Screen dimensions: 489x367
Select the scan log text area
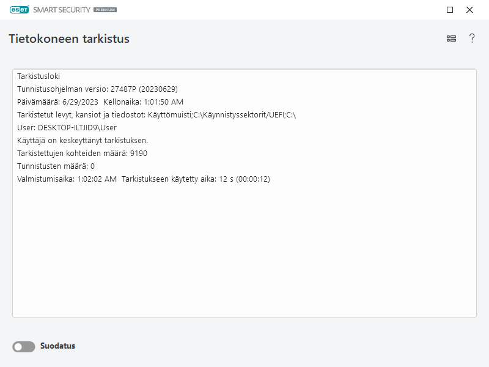click(244, 196)
